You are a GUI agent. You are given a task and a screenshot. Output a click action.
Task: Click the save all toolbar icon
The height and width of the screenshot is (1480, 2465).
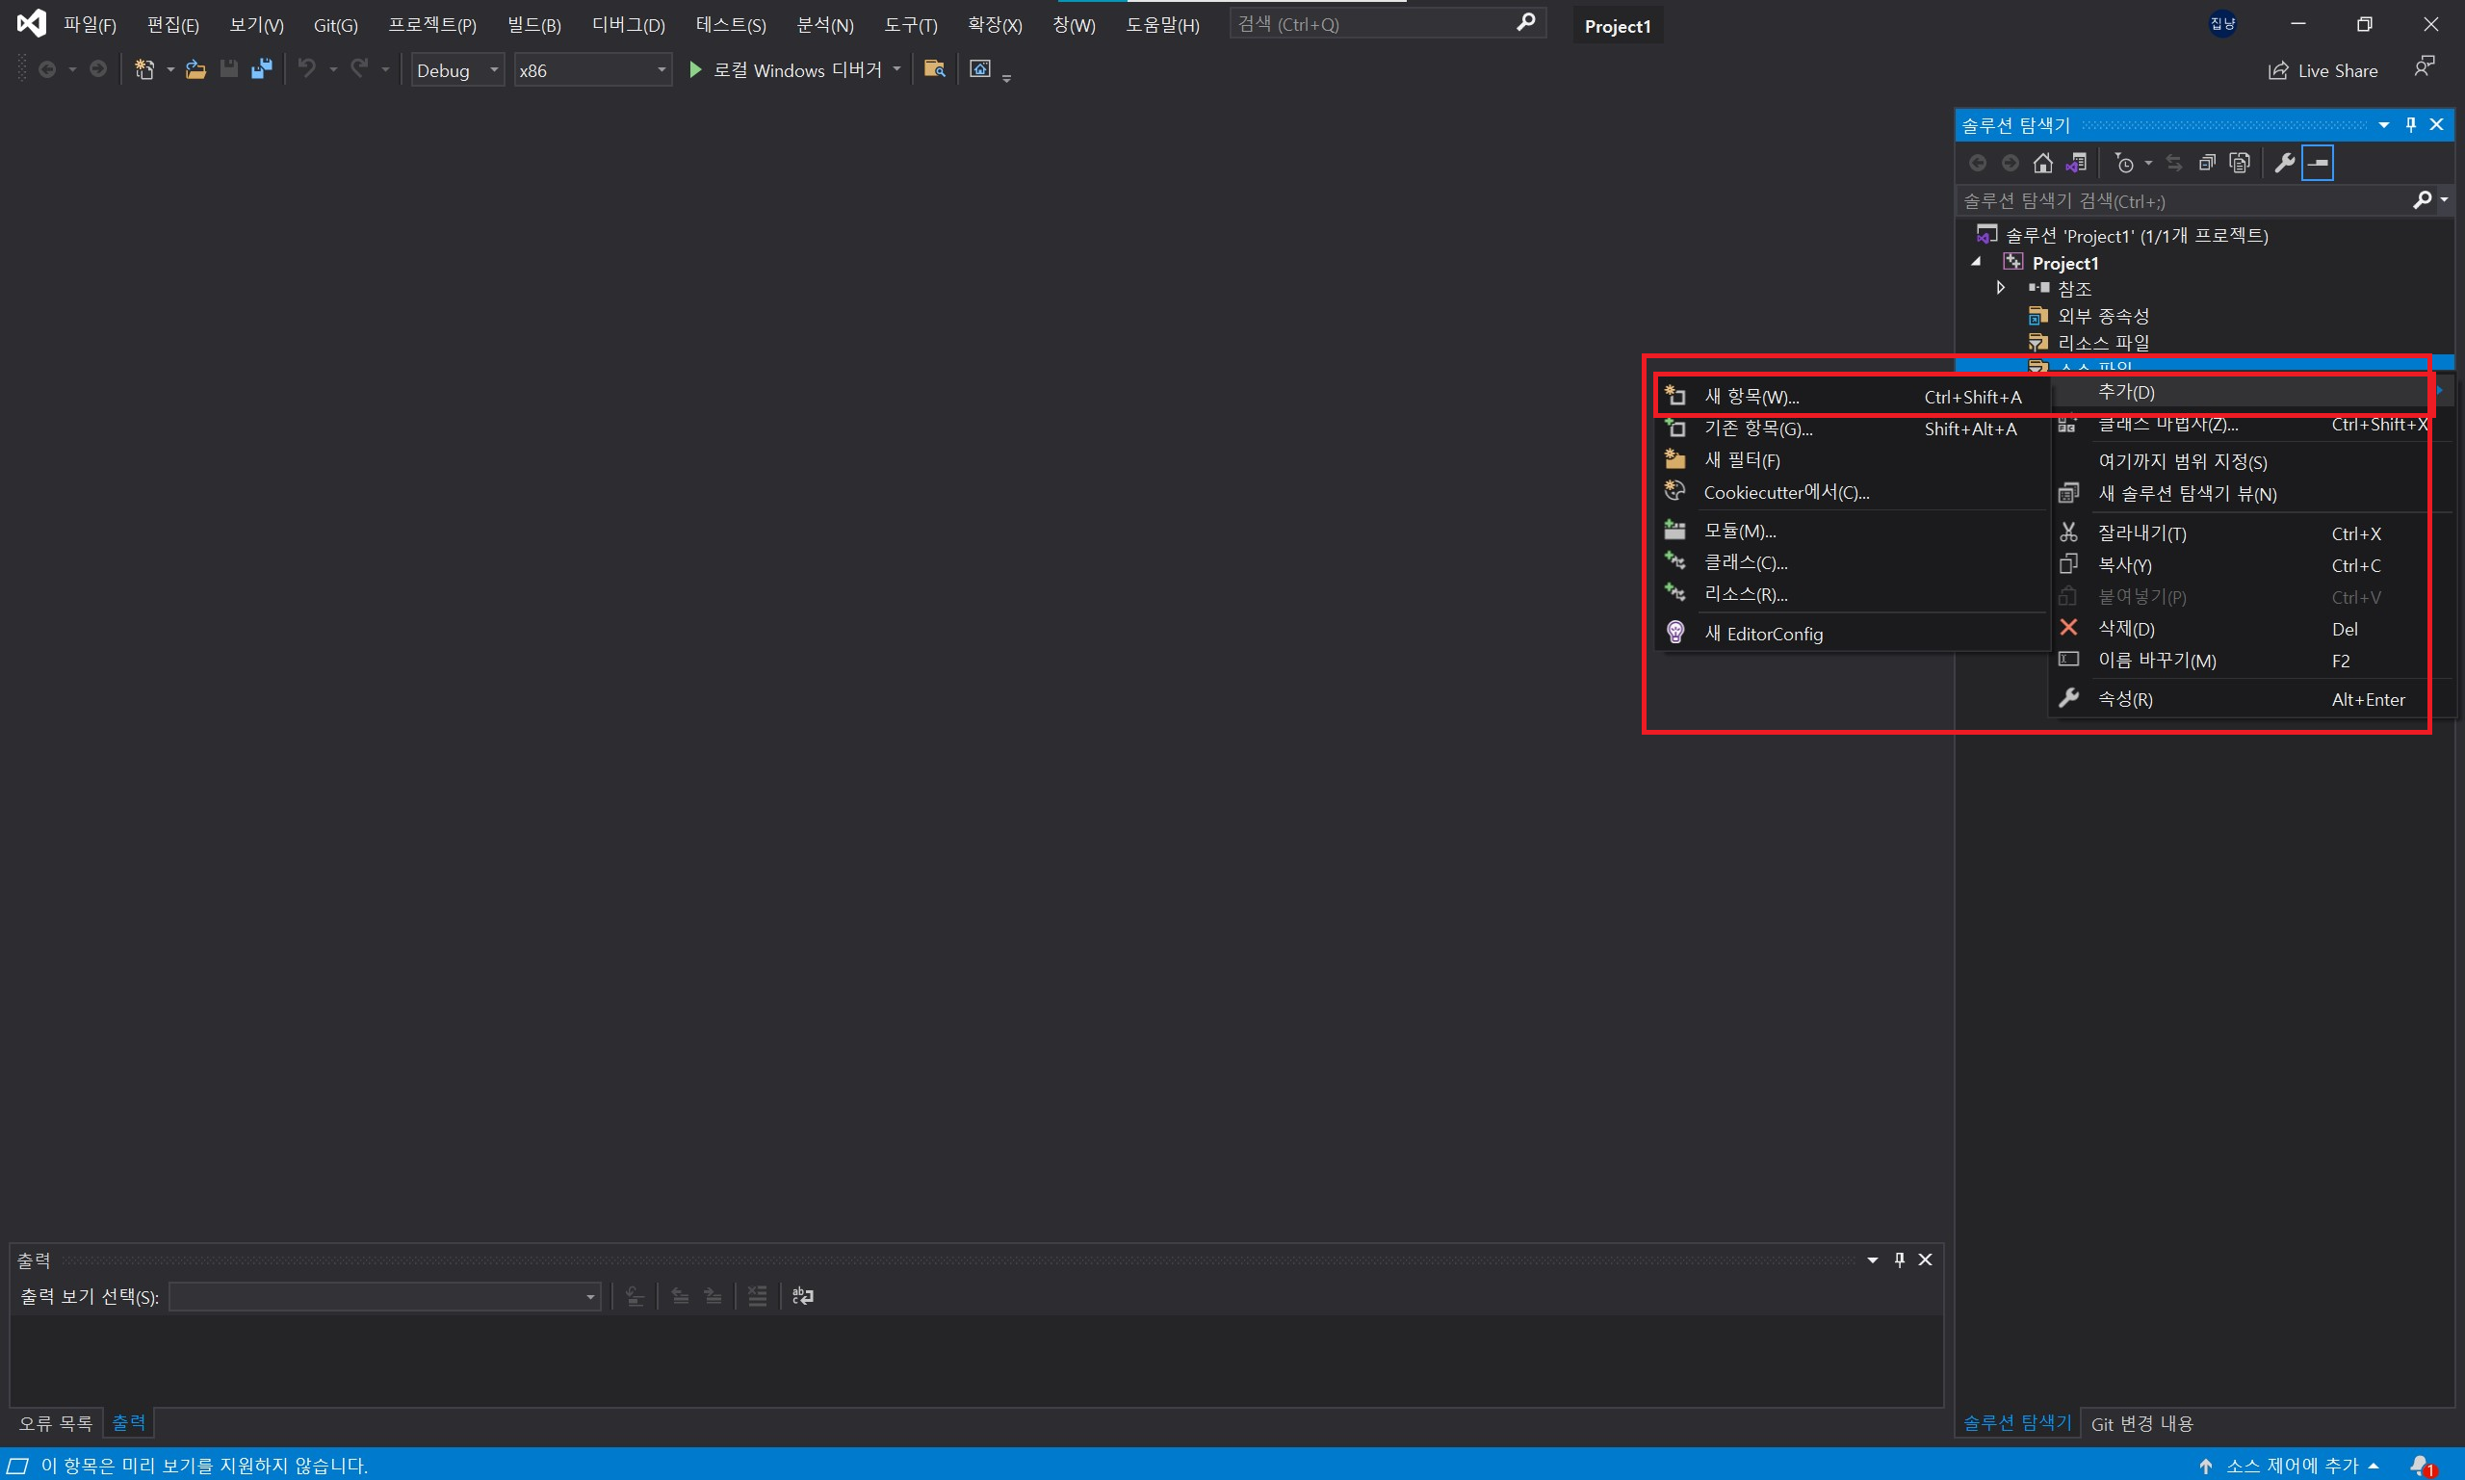point(261,69)
